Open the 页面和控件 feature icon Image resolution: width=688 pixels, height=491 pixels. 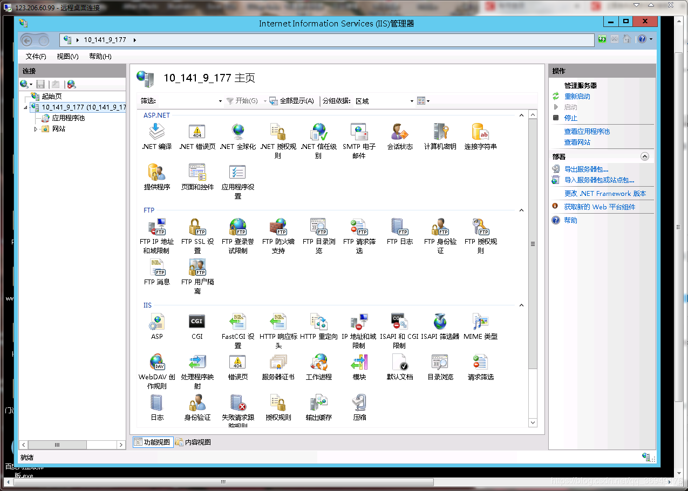tap(197, 178)
